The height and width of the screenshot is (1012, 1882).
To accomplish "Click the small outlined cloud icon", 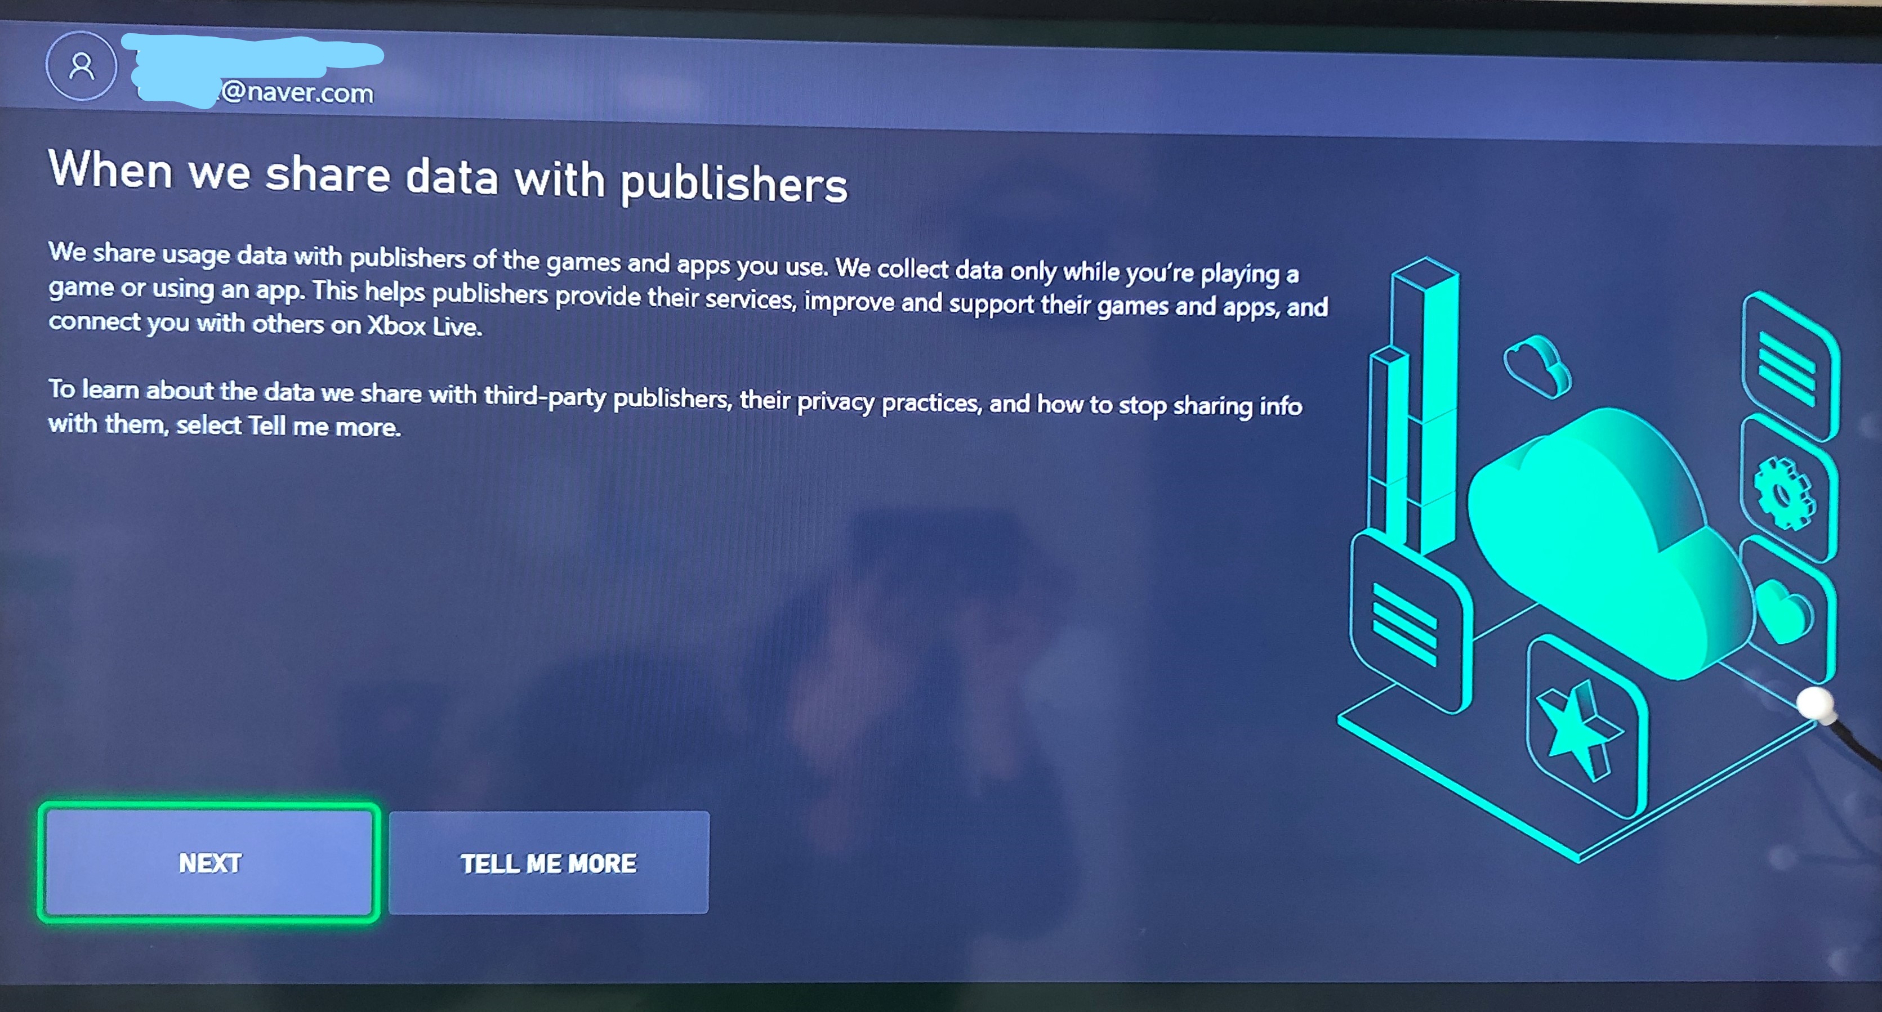I will 1537,366.
